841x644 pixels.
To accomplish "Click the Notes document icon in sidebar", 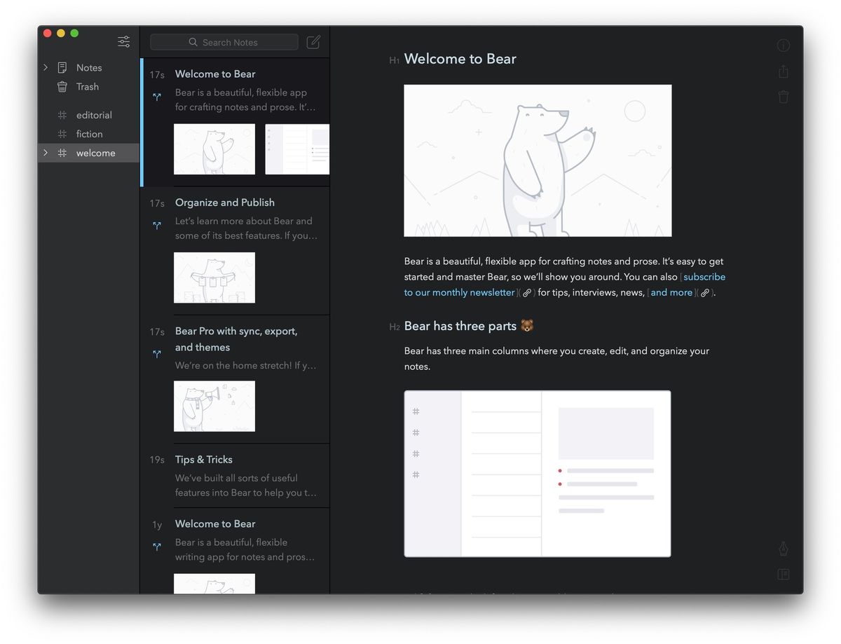I will (62, 67).
